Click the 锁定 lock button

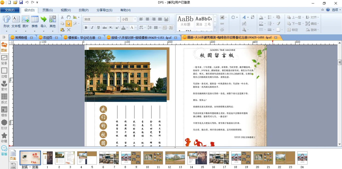[x=292, y=30]
